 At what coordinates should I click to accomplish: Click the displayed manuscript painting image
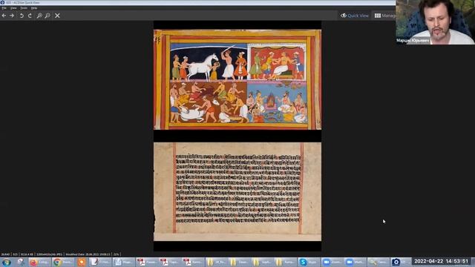(x=237, y=135)
